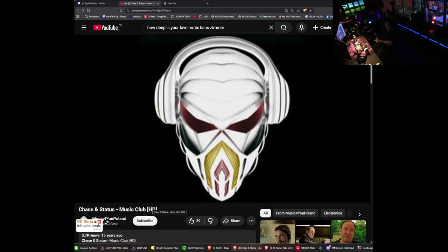Screen dimensions: 448x252
Task: Open the YouTube hamburger guide menu
Action: tap(84, 28)
